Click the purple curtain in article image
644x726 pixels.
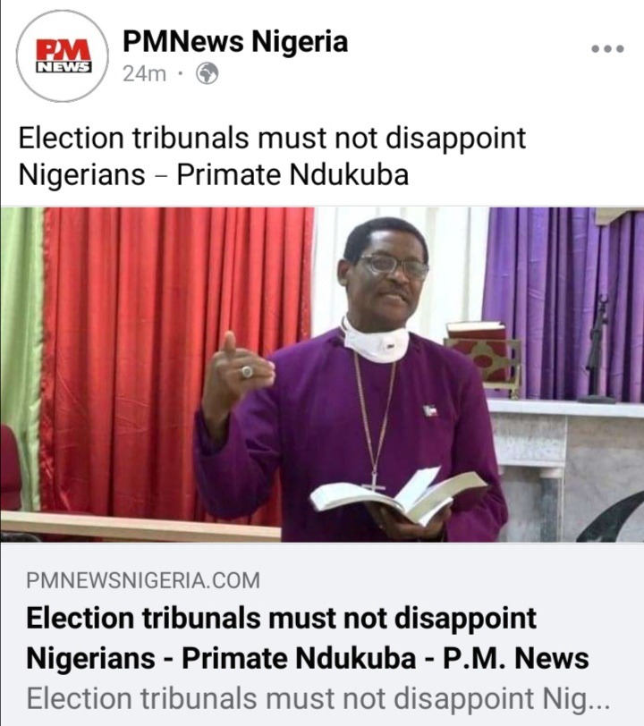(x=563, y=304)
